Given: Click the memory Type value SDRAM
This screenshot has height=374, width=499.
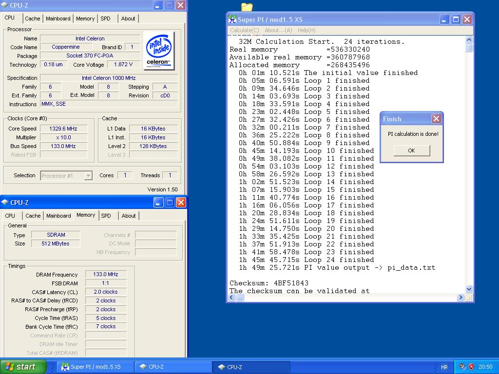Looking at the screenshot, I should point(56,235).
